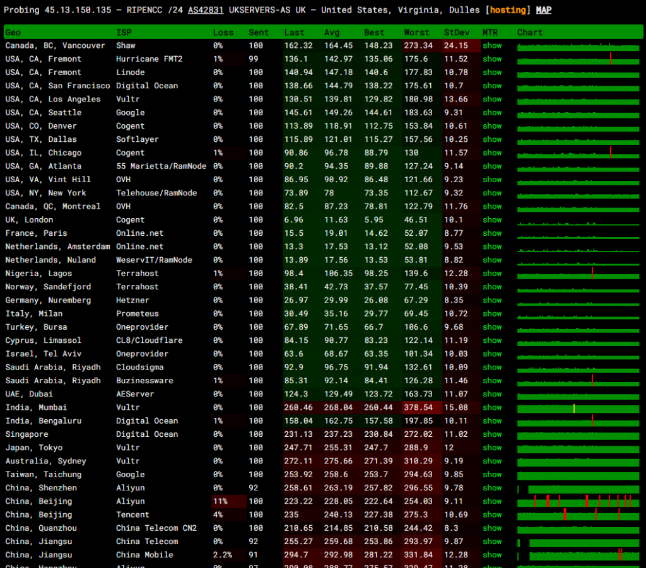The height and width of the screenshot is (568, 646).
Task: Show MTR for Norway, Sandefjord Terrahost
Action: click(x=492, y=287)
